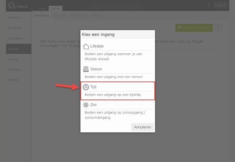The width and height of the screenshot is (235, 162).
Task: Click the Sensor option title
Action: (x=96, y=69)
